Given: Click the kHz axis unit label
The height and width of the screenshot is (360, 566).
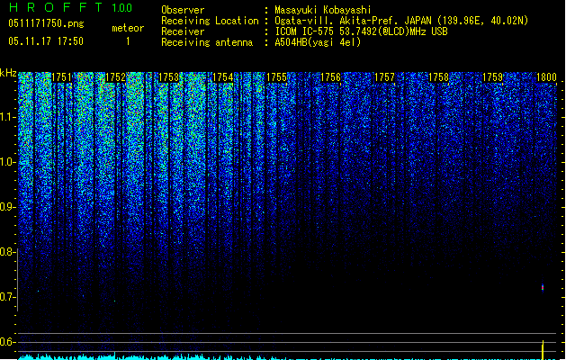Looking at the screenshot, I should tap(8, 73).
